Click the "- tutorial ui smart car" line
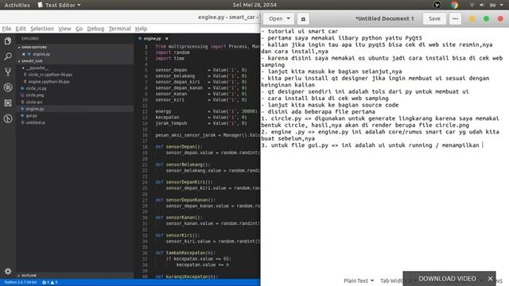This screenshot has height=286, width=509. tap(299, 32)
